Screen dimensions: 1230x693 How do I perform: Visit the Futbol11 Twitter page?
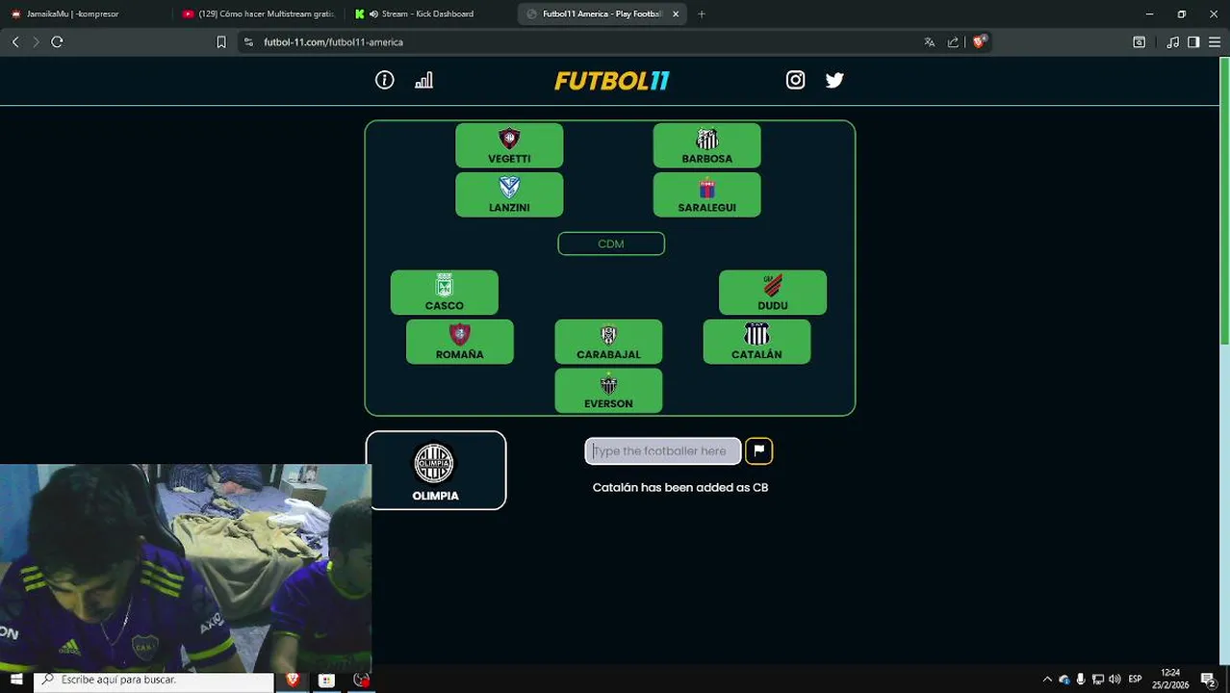tap(834, 80)
